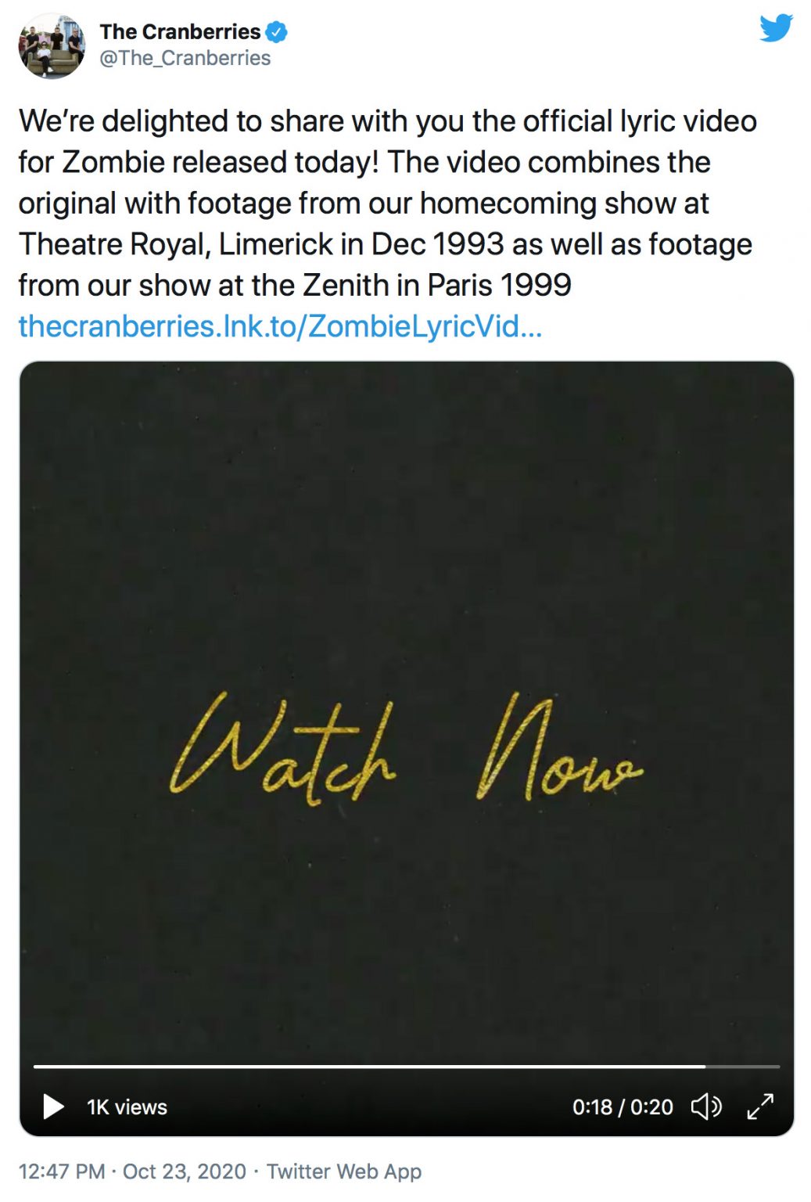Open the Twitter Web App source link

point(344,1171)
